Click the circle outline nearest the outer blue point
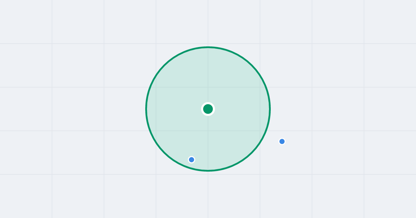This screenshot has width=416, height=218. (x=265, y=134)
